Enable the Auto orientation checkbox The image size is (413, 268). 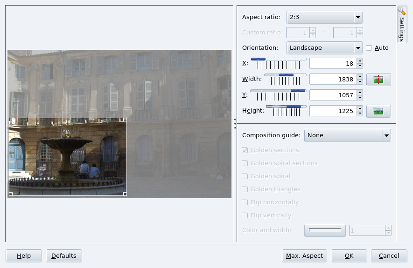369,48
